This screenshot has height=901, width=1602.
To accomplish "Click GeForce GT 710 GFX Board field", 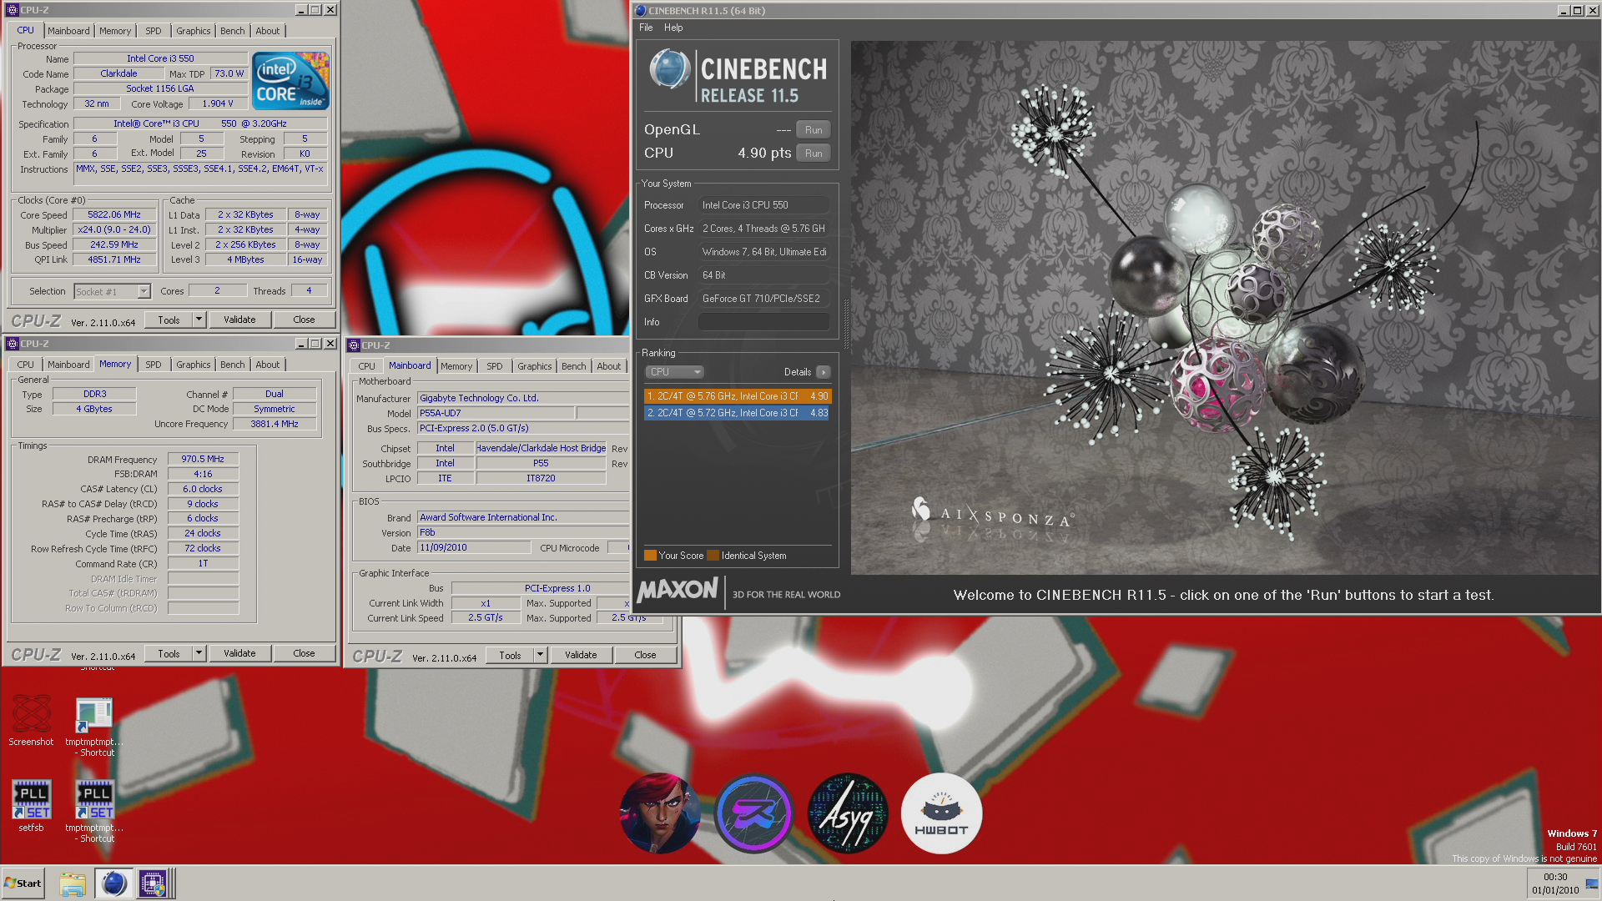I will click(x=763, y=299).
